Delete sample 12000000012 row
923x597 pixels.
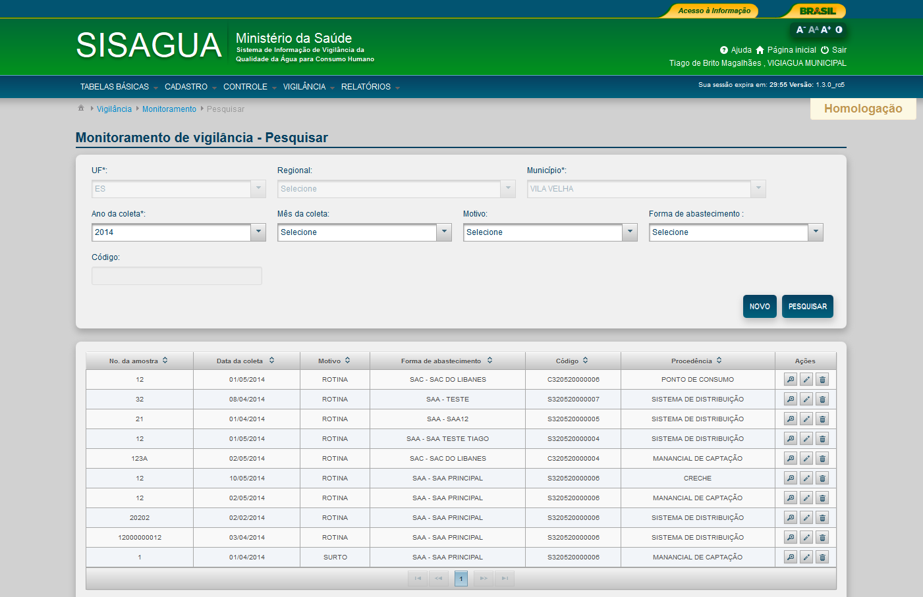point(822,538)
